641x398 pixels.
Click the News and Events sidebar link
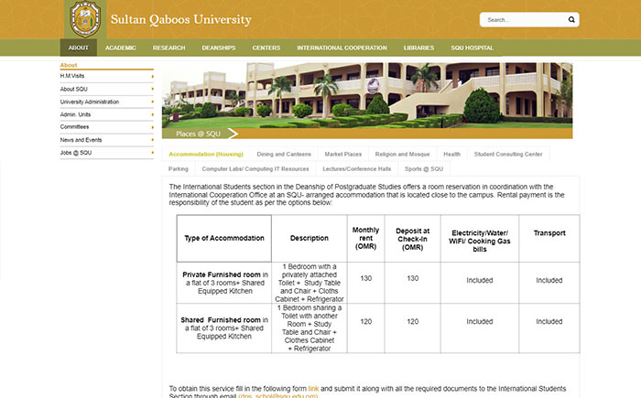click(81, 140)
